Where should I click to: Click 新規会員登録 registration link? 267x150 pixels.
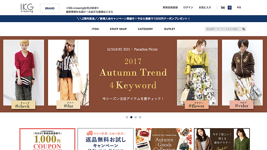pyautogui.click(x=170, y=7)
